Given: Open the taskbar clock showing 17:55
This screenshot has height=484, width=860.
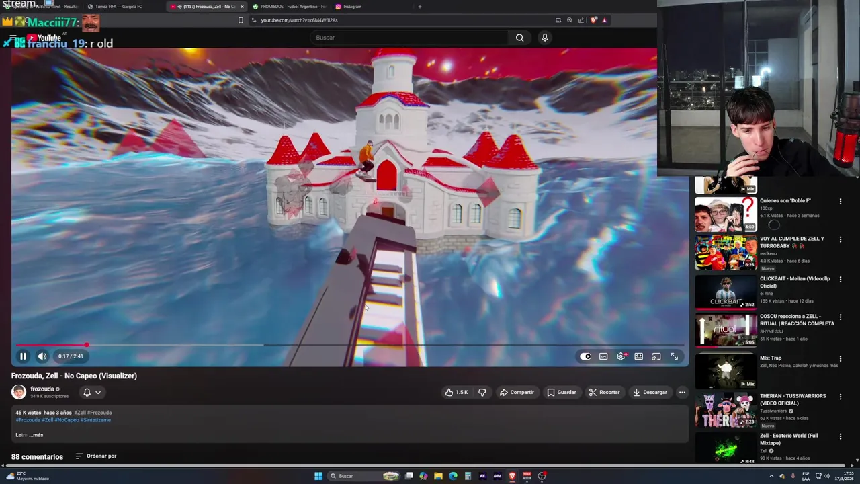Looking at the screenshot, I should [x=844, y=476].
